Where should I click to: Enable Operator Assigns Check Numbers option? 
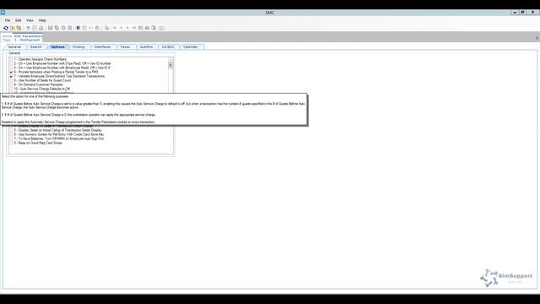click(x=11, y=59)
